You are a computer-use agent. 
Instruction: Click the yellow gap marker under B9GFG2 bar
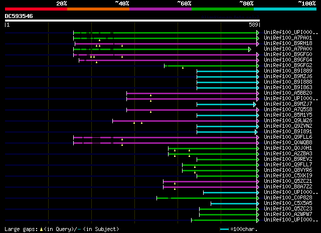click(183, 68)
